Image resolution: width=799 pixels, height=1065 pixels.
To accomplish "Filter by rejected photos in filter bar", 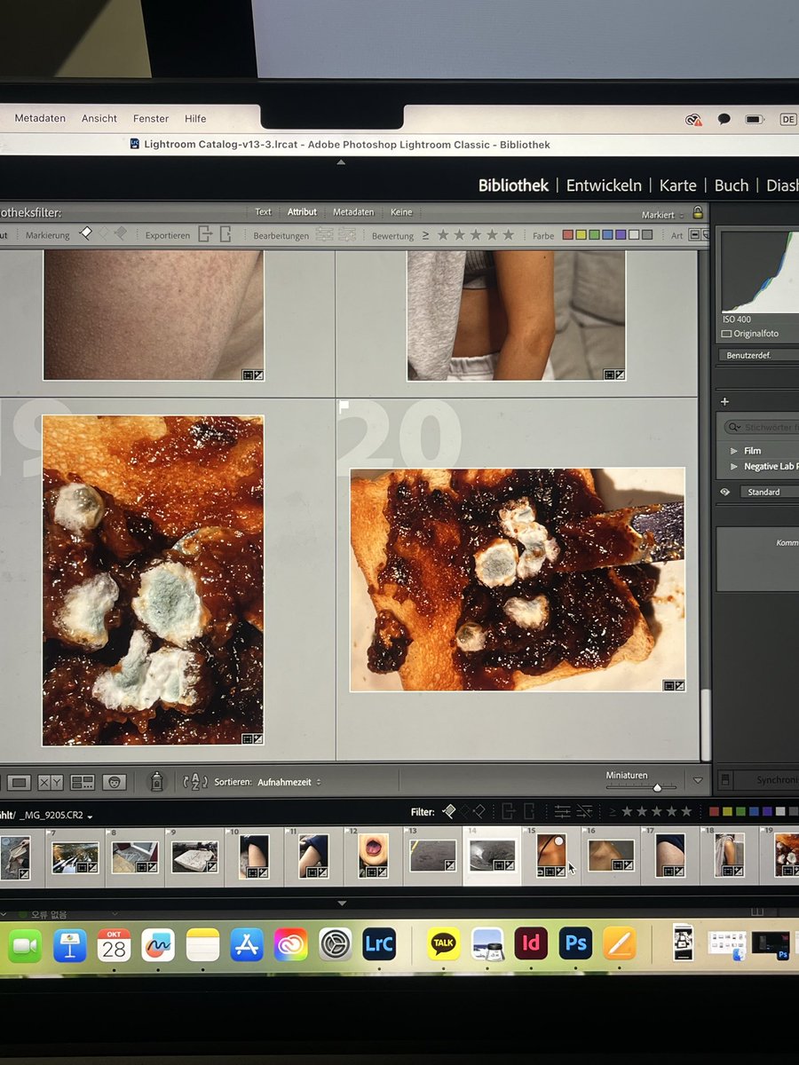I will [119, 234].
